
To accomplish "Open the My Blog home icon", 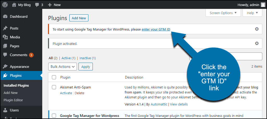I will 14,5.
